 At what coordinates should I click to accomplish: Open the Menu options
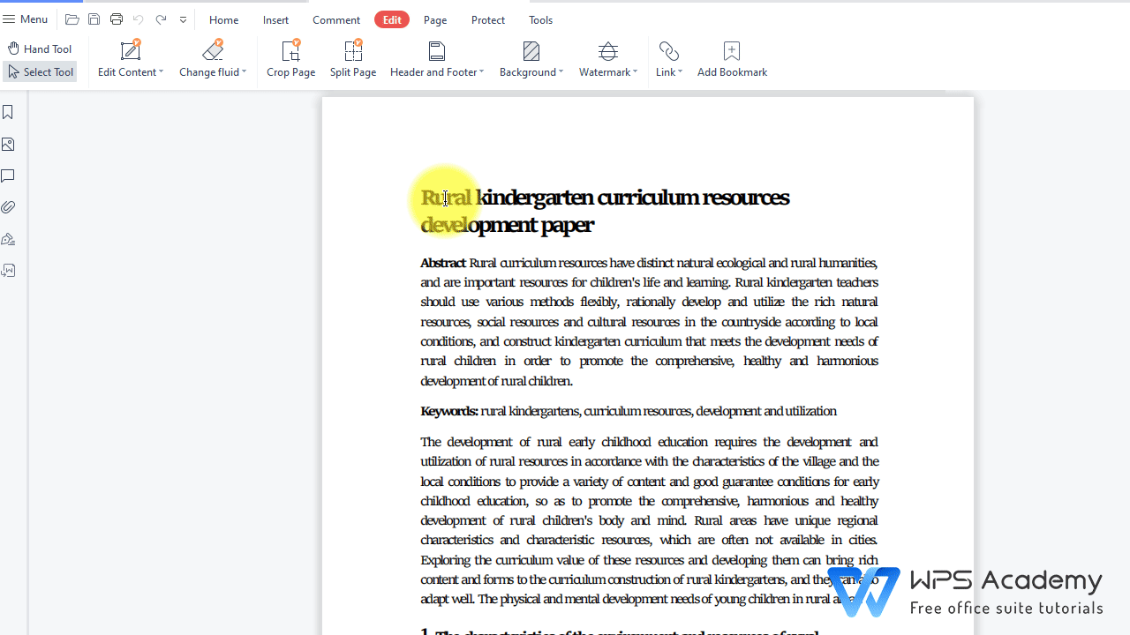26,19
